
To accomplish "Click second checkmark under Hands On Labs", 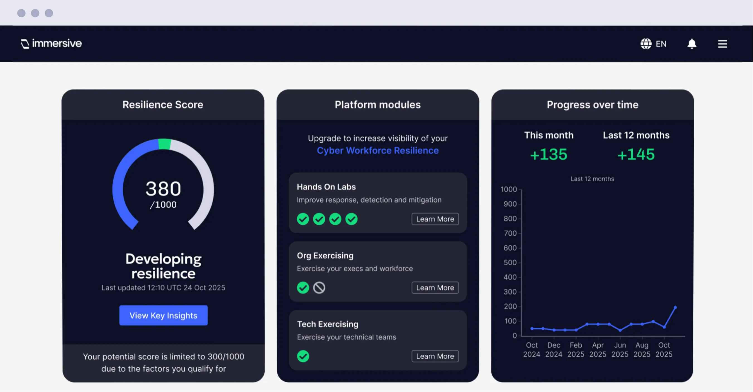I will [319, 219].
